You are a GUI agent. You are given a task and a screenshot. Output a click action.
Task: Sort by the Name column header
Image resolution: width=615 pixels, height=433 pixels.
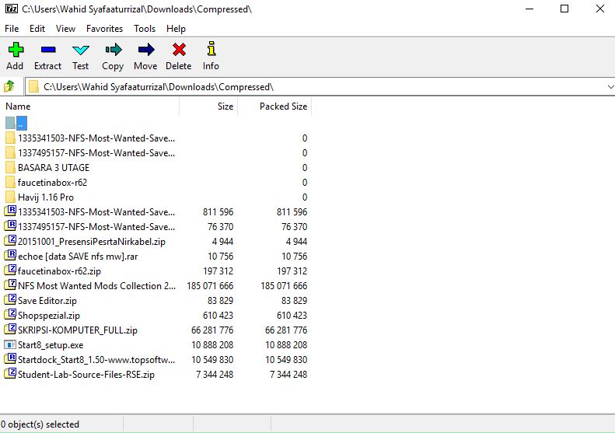pos(91,107)
